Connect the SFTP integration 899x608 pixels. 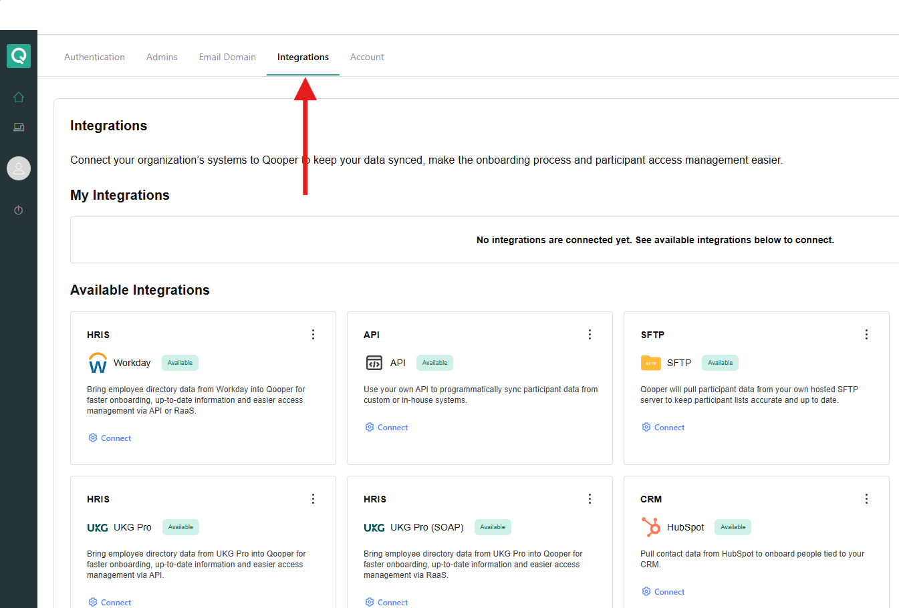pos(664,428)
